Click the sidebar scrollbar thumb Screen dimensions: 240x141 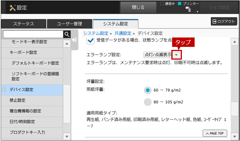pyautogui.click(x=67, y=104)
